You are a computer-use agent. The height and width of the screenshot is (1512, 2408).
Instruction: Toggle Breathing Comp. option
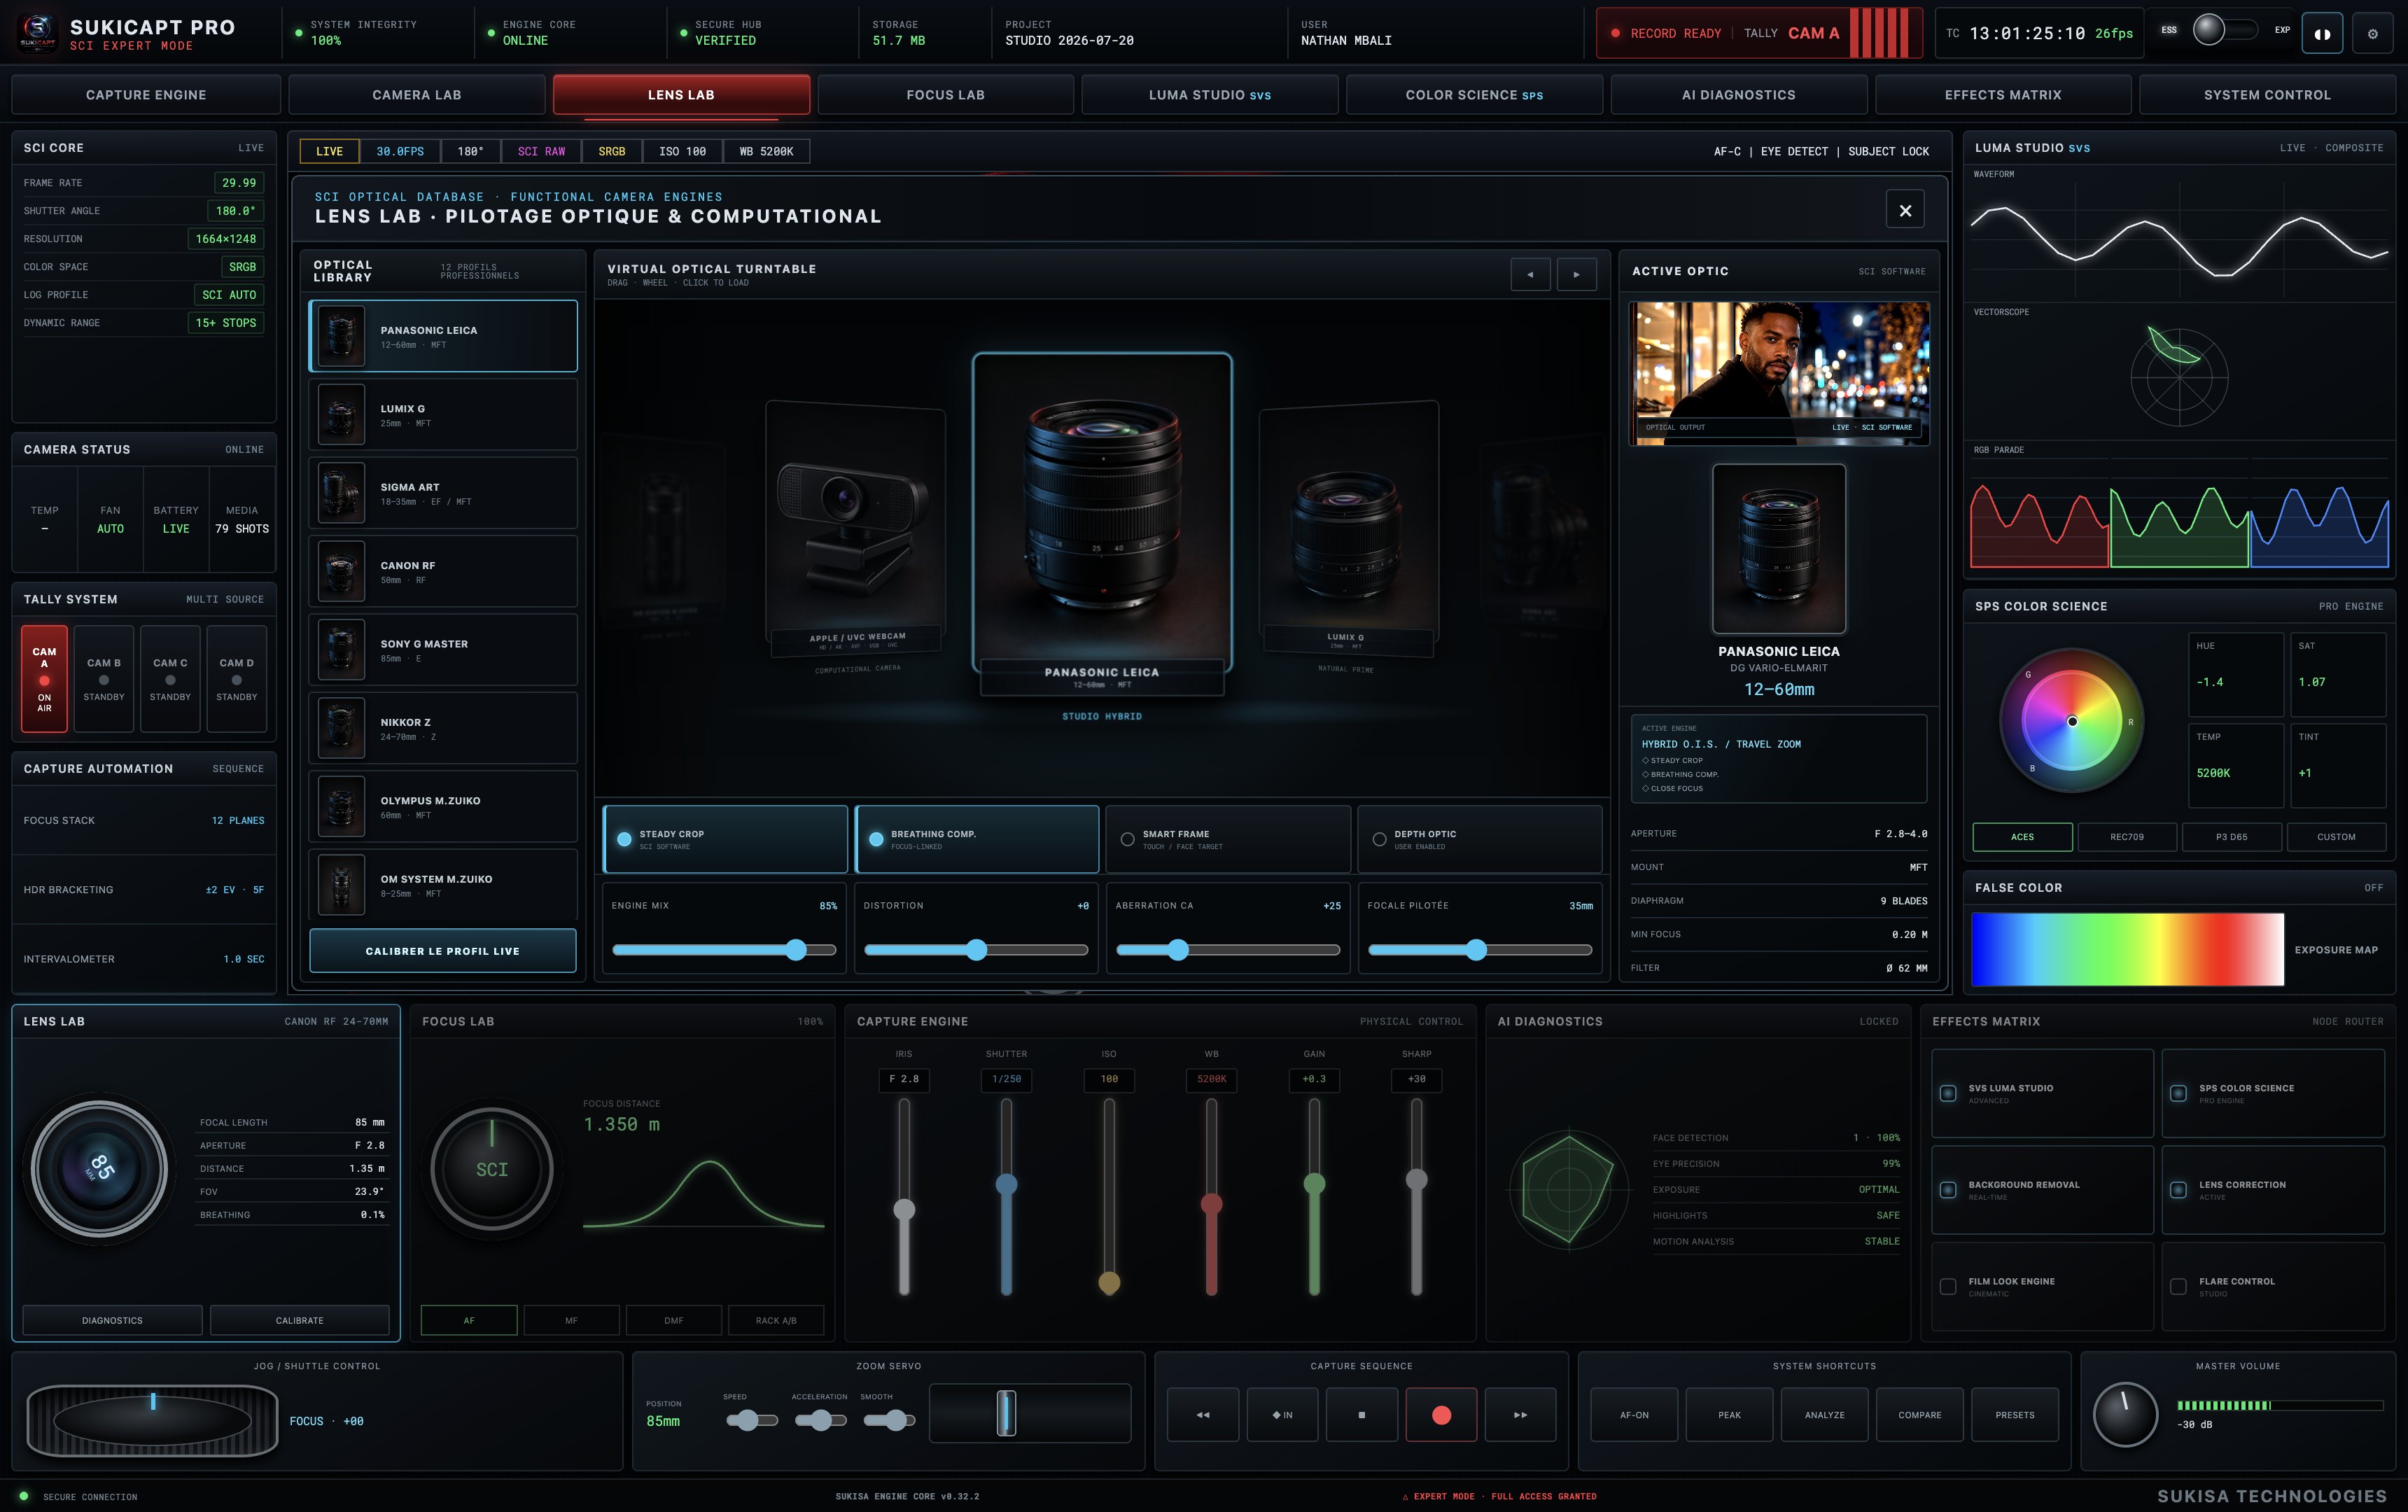click(977, 840)
